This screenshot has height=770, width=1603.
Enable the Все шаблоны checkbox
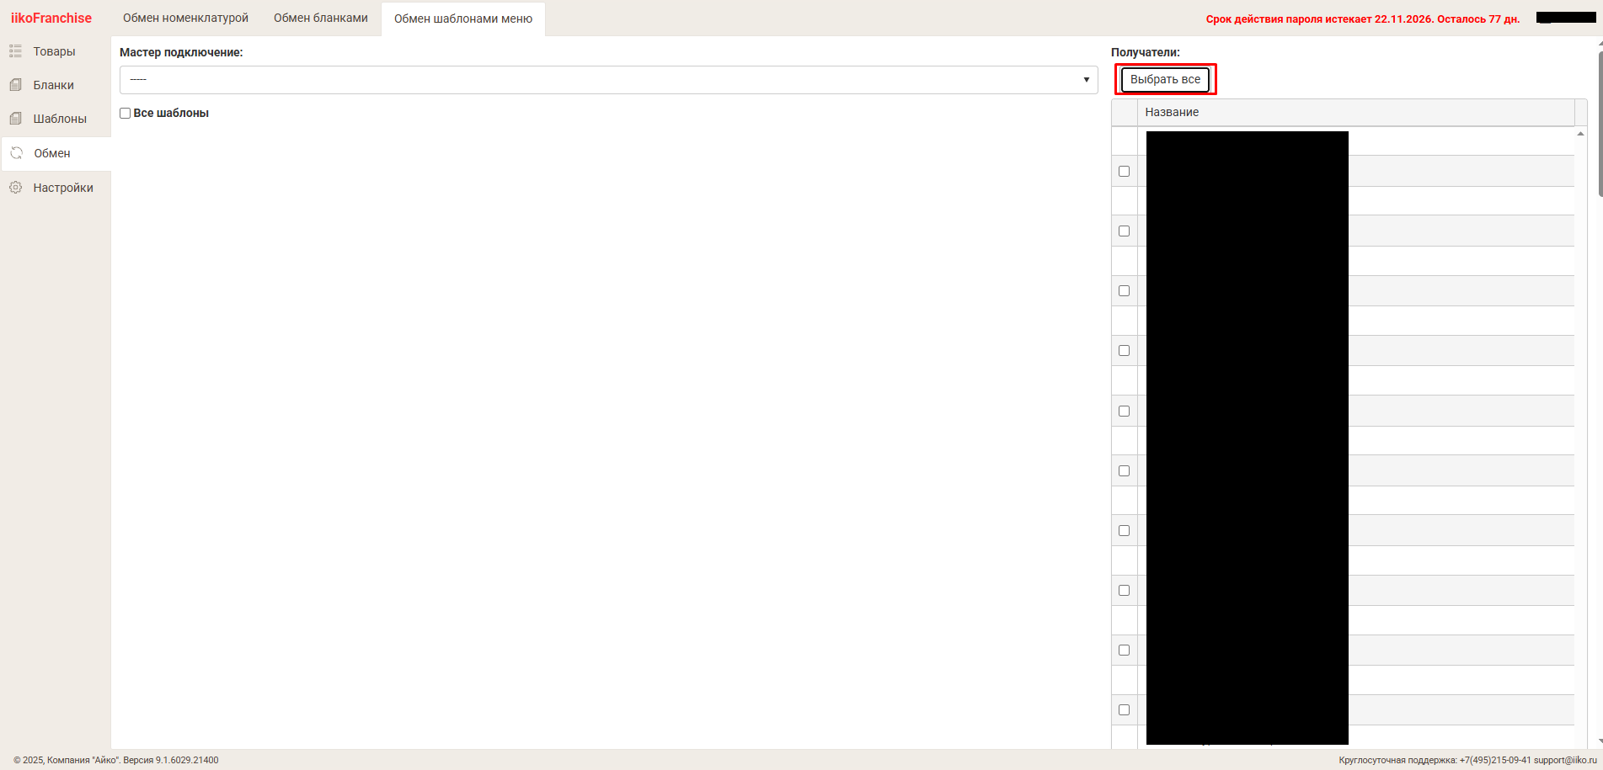tap(126, 113)
